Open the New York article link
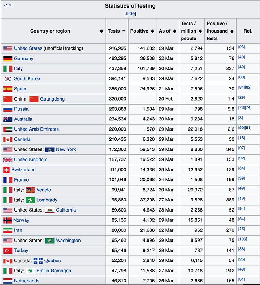 (x=66, y=149)
